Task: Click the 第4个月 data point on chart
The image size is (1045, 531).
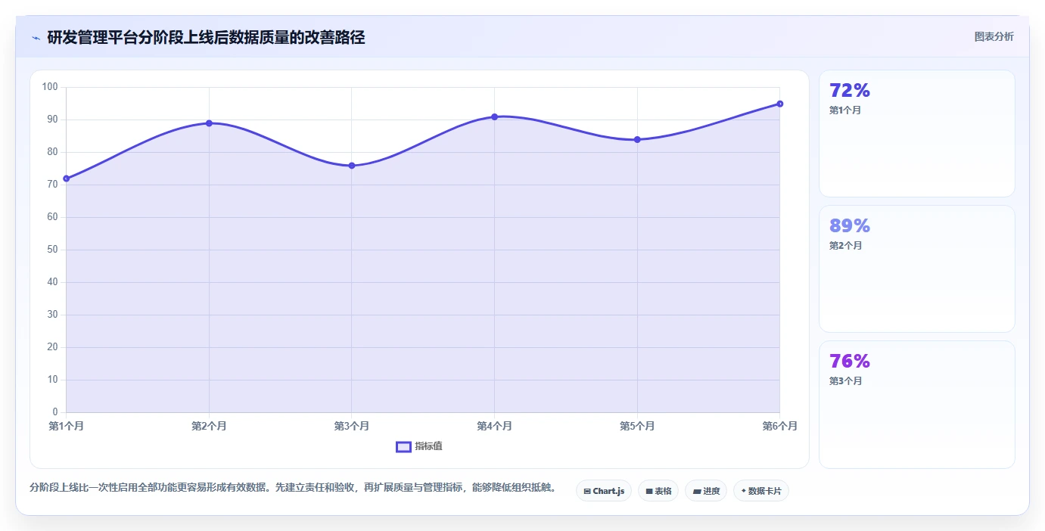Action: click(x=494, y=116)
